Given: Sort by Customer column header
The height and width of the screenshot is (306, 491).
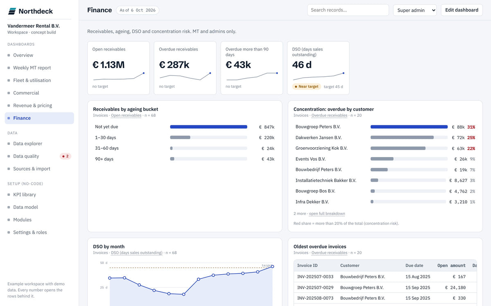Looking at the screenshot, I should click(350, 265).
